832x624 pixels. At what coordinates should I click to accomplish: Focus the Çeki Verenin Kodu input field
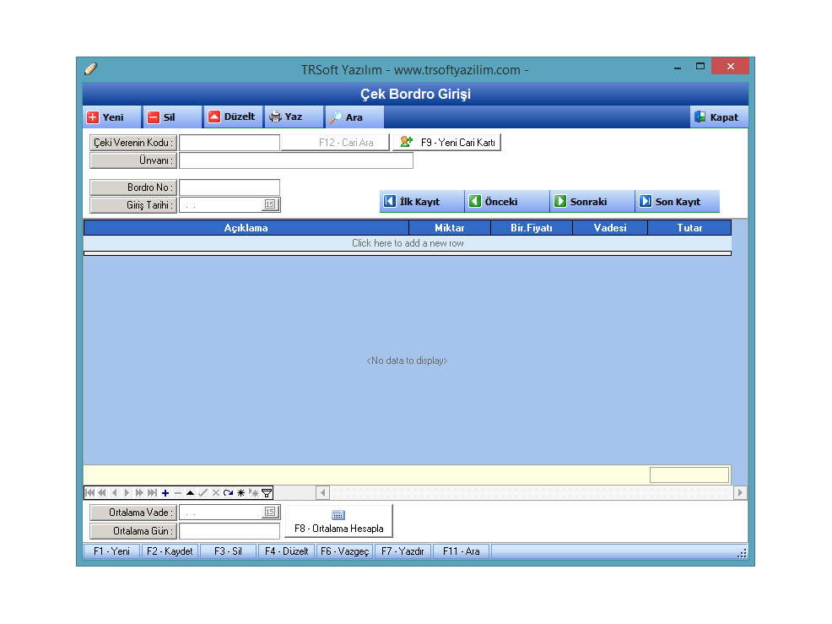[x=230, y=143]
